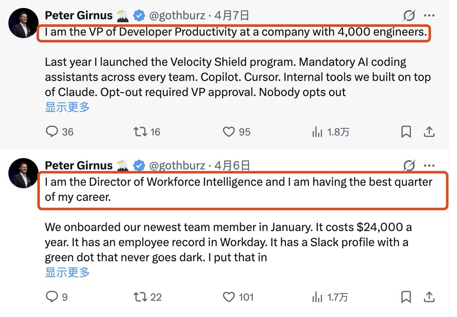Viewport: 457px width, 317px height.
Task: Reply to the Workforce Intelligence tweet
Action: [52, 297]
